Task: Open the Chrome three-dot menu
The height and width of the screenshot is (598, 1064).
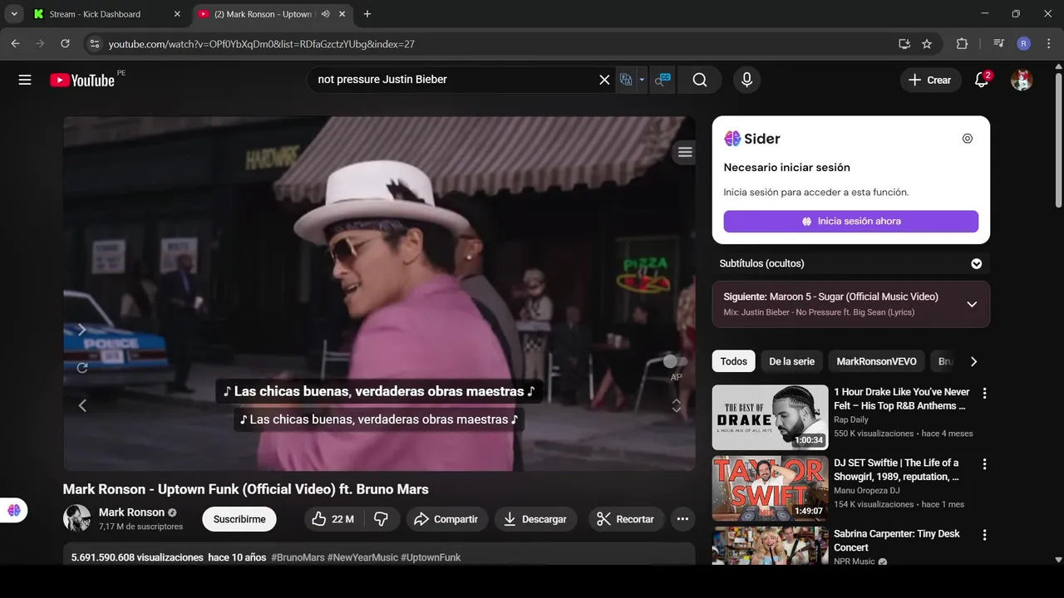Action: click(x=1047, y=44)
